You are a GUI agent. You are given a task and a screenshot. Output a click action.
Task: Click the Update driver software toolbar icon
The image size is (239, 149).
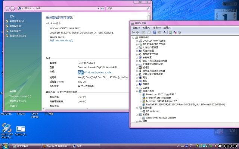pos(171,32)
